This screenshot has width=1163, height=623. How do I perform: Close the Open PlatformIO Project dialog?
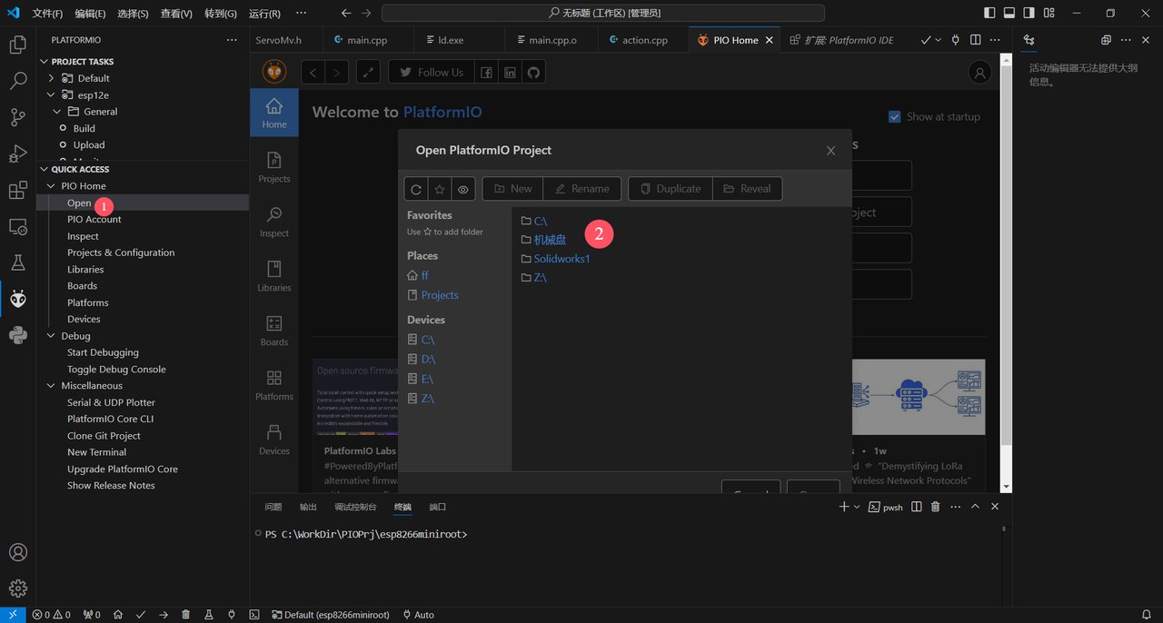[830, 151]
